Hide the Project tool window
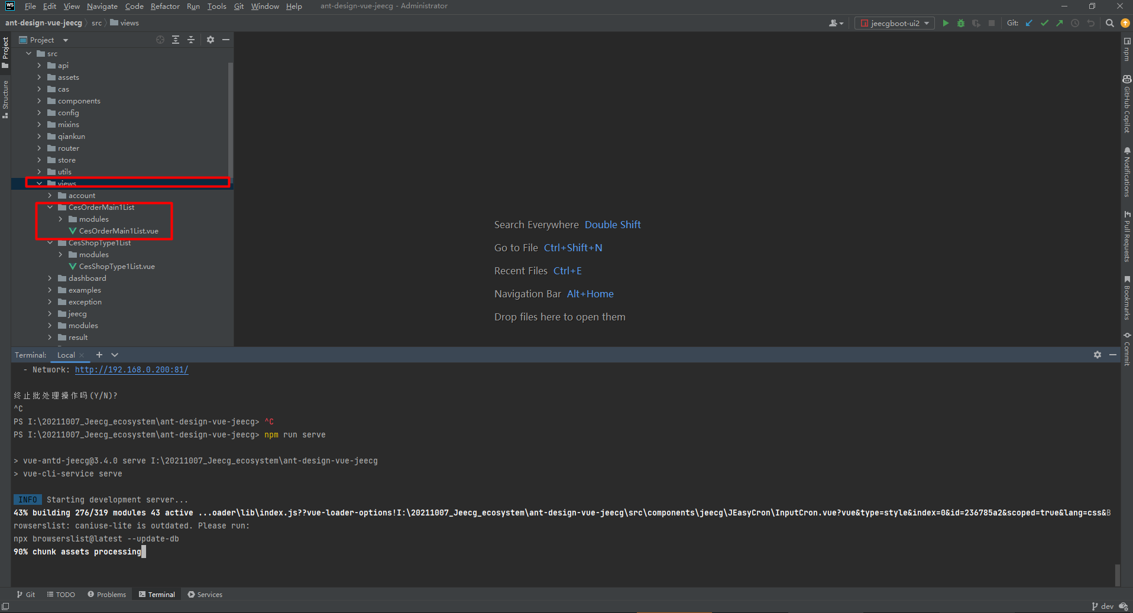 pyautogui.click(x=226, y=40)
